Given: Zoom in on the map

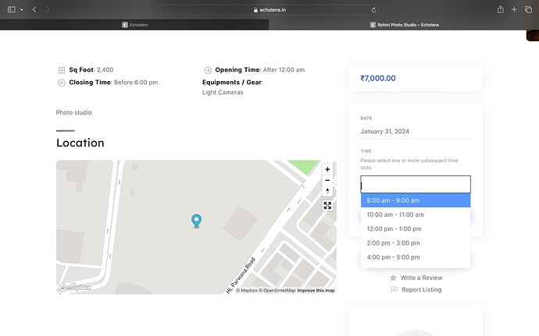Looking at the screenshot, I should coord(327,169).
